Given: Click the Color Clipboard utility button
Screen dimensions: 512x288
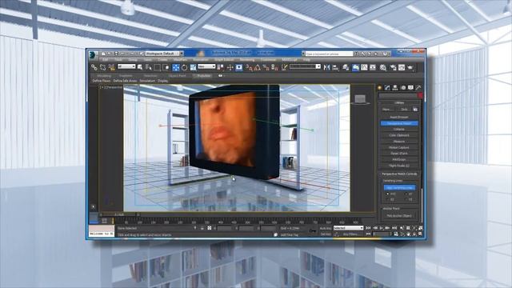Looking at the screenshot, I should point(399,135).
